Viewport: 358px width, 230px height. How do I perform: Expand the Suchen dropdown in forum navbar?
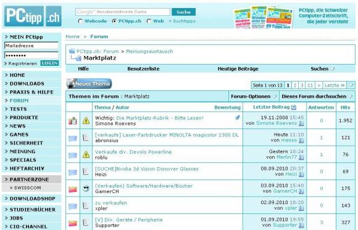tap(322, 69)
